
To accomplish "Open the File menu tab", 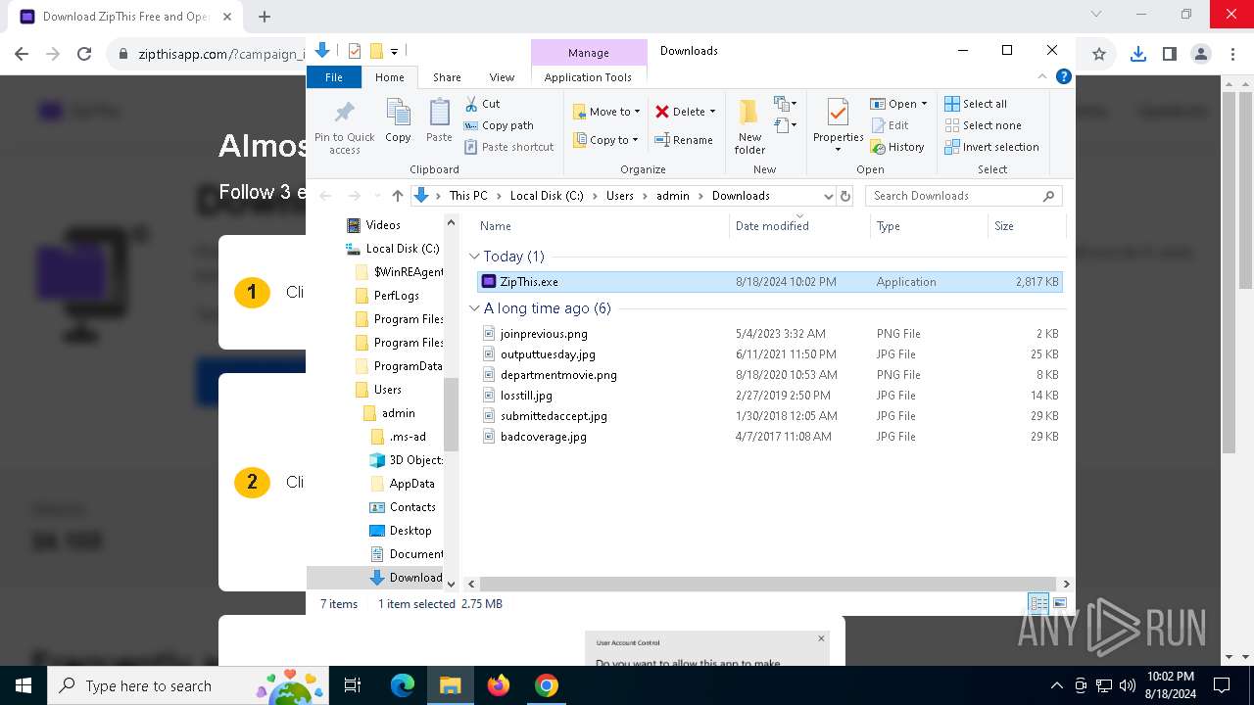I will [334, 77].
